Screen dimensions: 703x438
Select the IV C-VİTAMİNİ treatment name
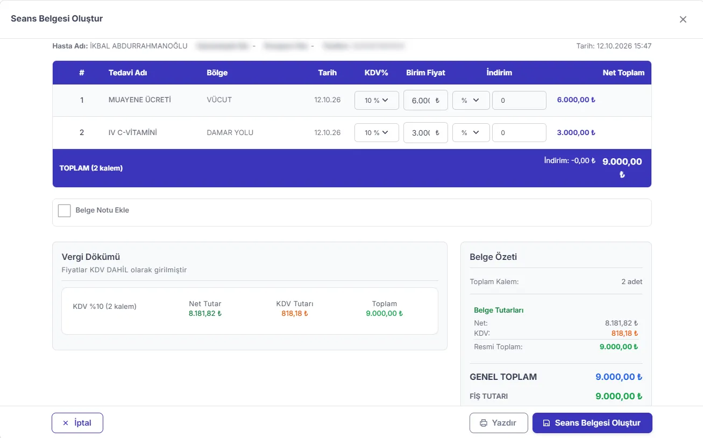[x=133, y=132]
